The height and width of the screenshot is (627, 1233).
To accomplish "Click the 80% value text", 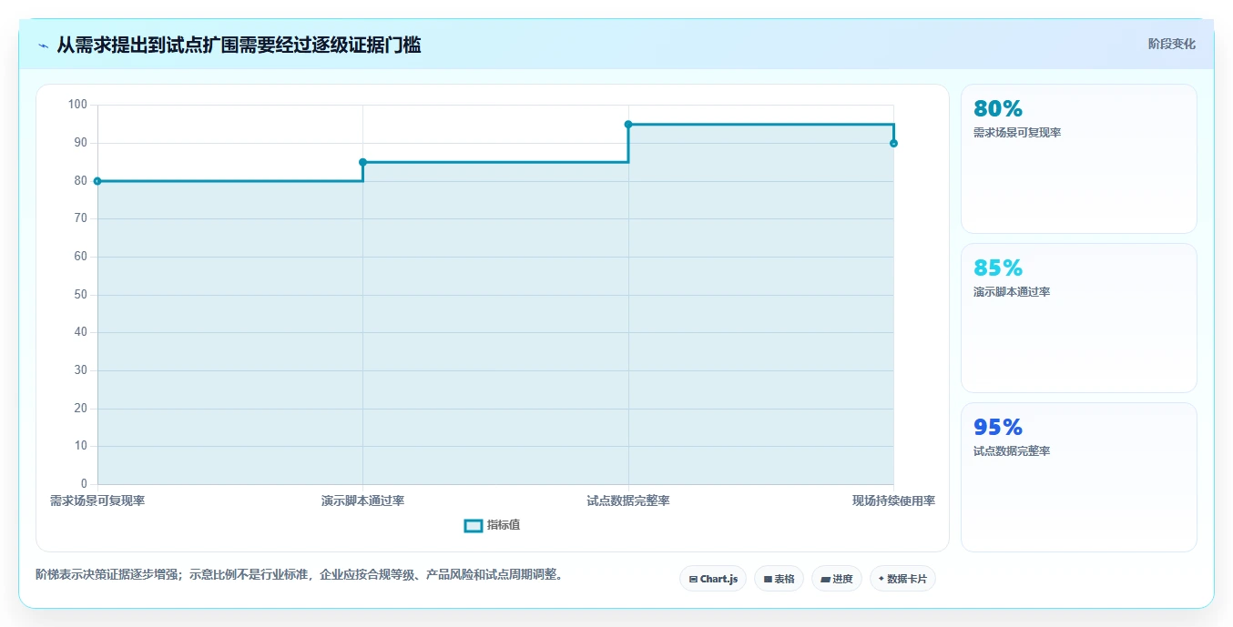I will [x=998, y=109].
